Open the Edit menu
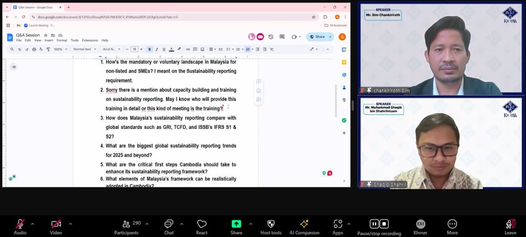The height and width of the screenshot is (237, 526). click(x=28, y=40)
